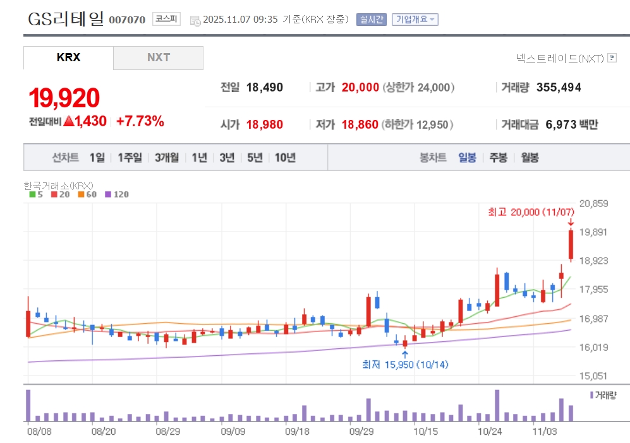Select the 일봉 daily candle chart option
Viewport: 630px width, 443px height.
(468, 158)
